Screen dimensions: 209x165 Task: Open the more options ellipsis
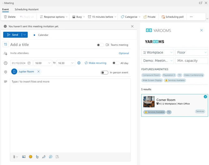pos(191,17)
